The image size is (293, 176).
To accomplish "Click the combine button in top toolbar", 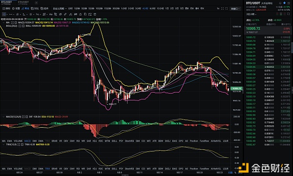I will (x=44, y=9).
